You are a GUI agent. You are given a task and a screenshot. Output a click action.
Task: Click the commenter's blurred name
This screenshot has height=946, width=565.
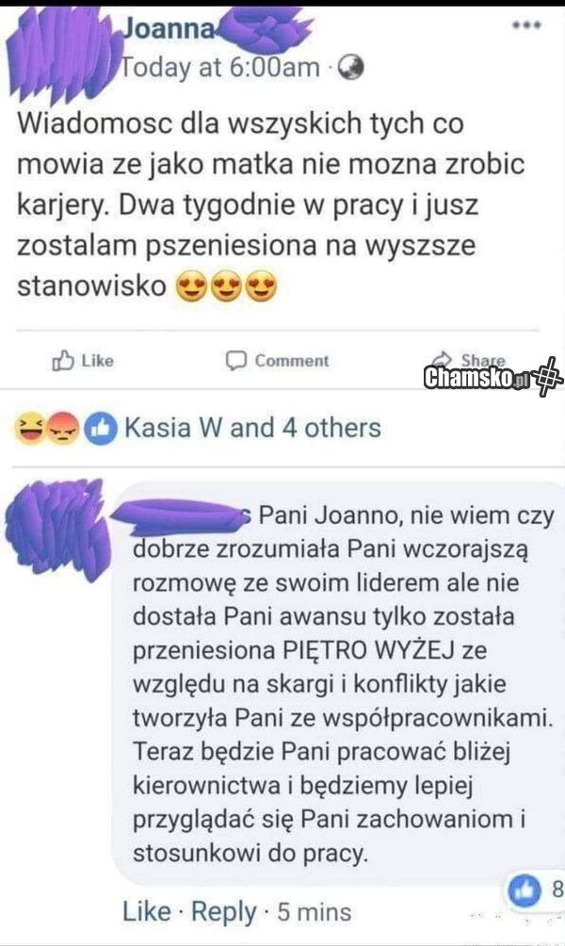[x=181, y=515]
